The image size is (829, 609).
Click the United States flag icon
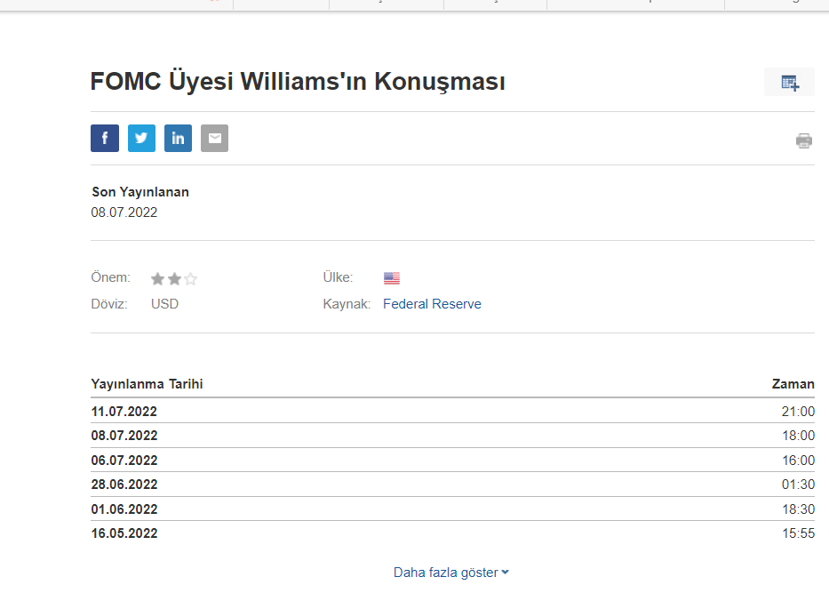(392, 278)
